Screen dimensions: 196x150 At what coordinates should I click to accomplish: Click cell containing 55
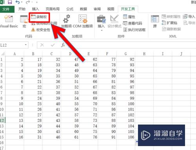pos(70,104)
